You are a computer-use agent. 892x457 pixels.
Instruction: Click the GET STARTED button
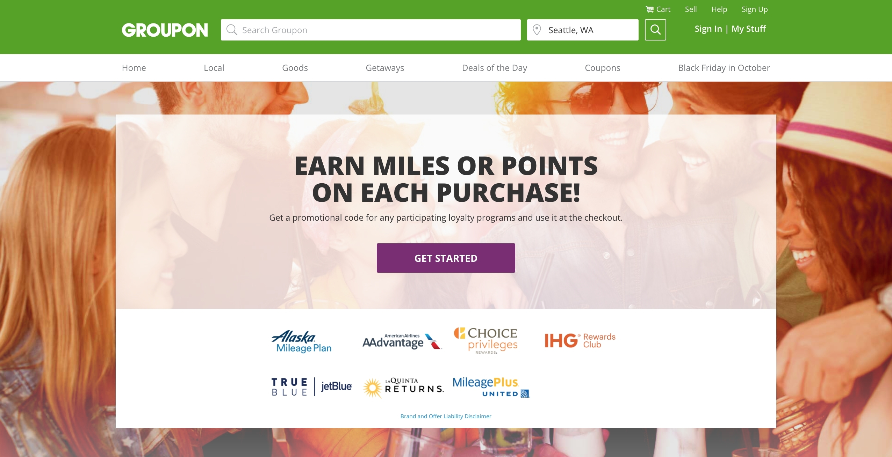click(x=446, y=258)
